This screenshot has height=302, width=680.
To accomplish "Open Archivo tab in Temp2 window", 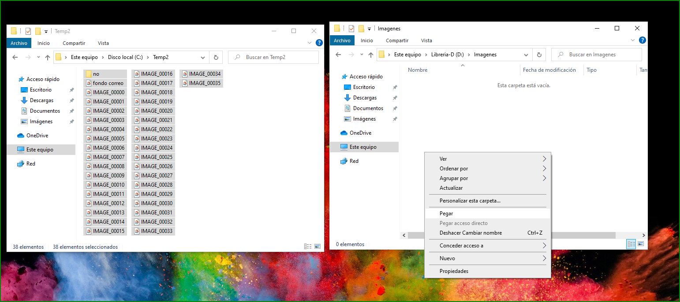I will click(19, 43).
